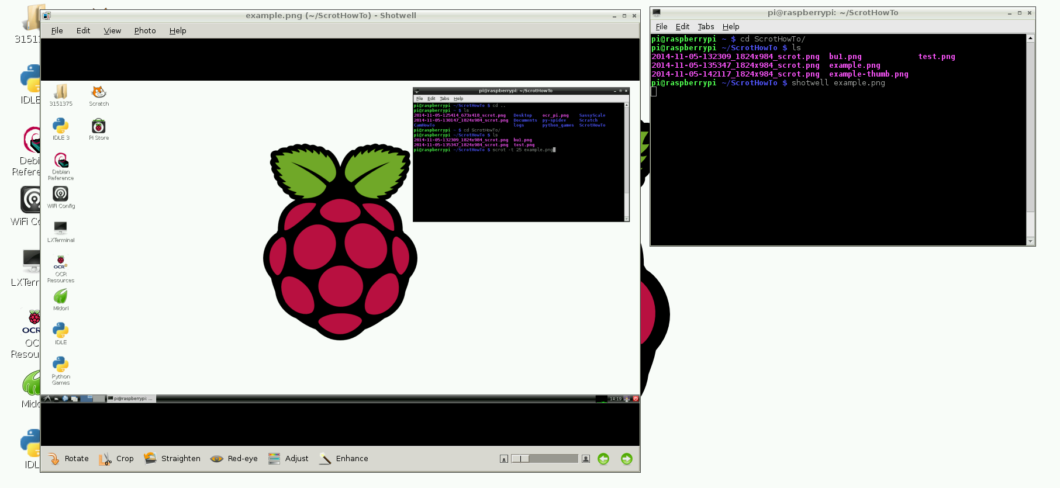
Task: Click 'cd ScrotHowTo/' command in terminal
Action: click(773, 39)
